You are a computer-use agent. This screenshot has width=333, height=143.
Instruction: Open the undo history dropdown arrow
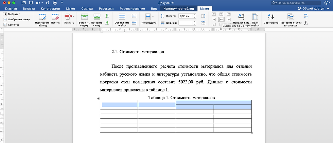click(x=42, y=3)
